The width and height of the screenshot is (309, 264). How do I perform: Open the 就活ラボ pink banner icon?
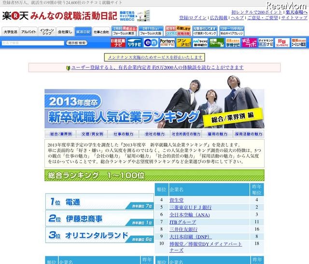[x=250, y=42]
